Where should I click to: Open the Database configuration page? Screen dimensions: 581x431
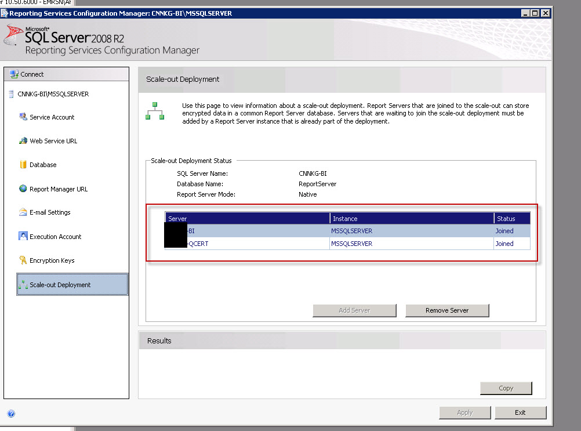click(x=43, y=165)
